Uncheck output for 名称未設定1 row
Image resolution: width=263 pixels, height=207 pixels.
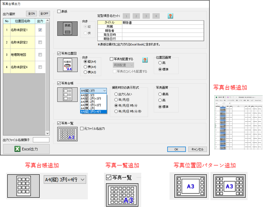40,30
